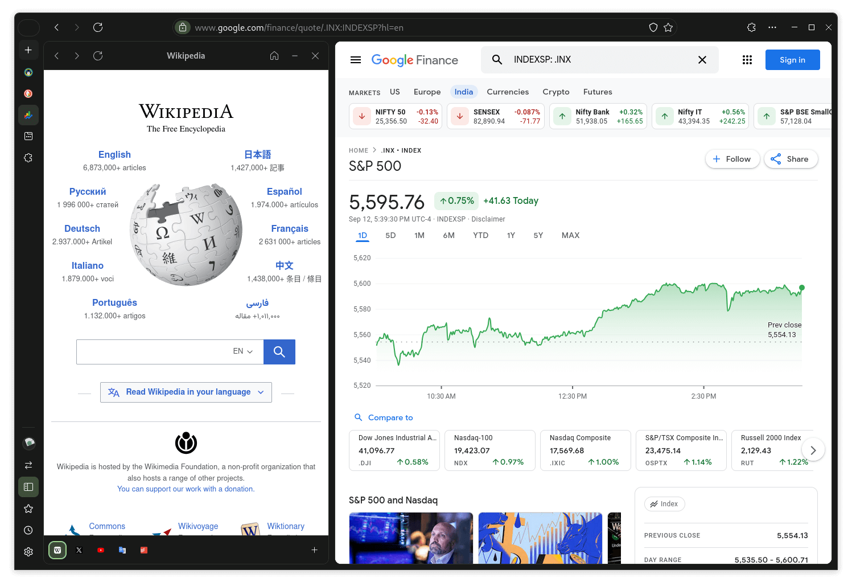Image resolution: width=852 pixels, height=586 pixels.
Task: Open the extensions puzzle icon in left sidebar
Action: click(28, 158)
